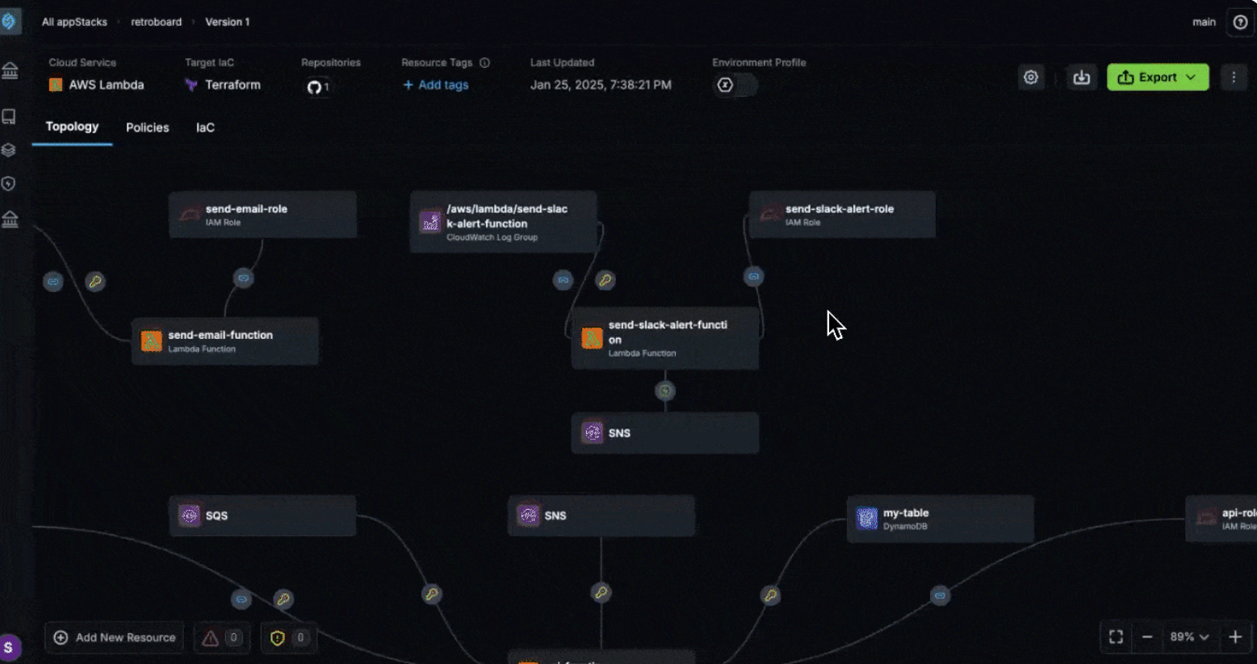
Task: Open the book-shaped sidebar icon
Action: click(x=9, y=117)
